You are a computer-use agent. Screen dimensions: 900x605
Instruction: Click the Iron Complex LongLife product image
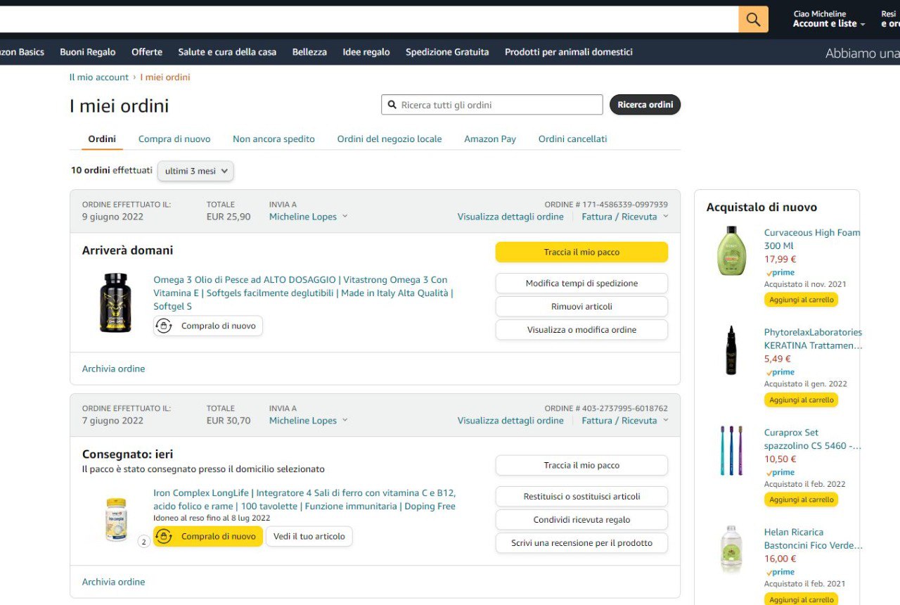(x=116, y=519)
